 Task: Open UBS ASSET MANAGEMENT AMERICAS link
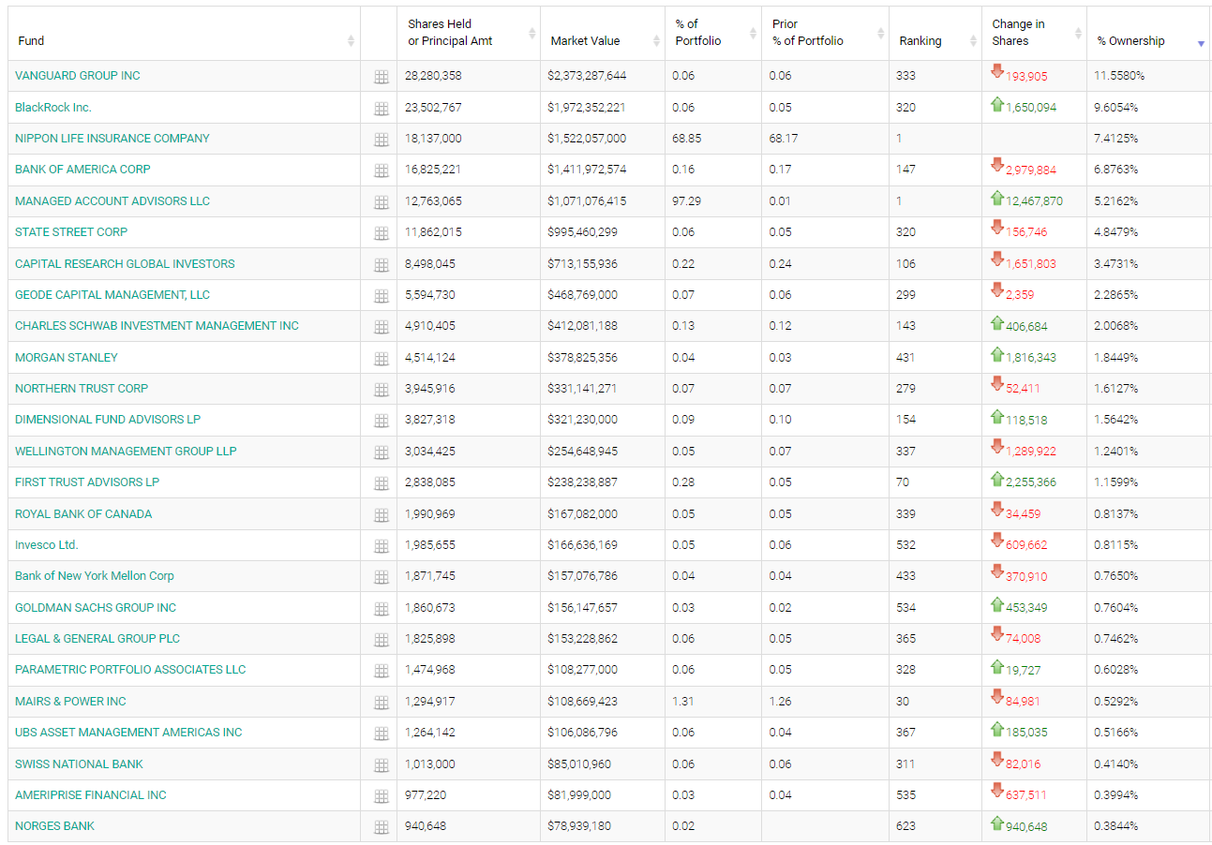128,733
